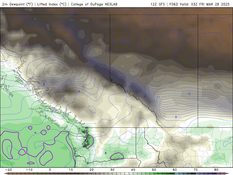Screen dimensions: 233x175
Task: Click the "F063" forecast hour text
Action: click(174, 4)
